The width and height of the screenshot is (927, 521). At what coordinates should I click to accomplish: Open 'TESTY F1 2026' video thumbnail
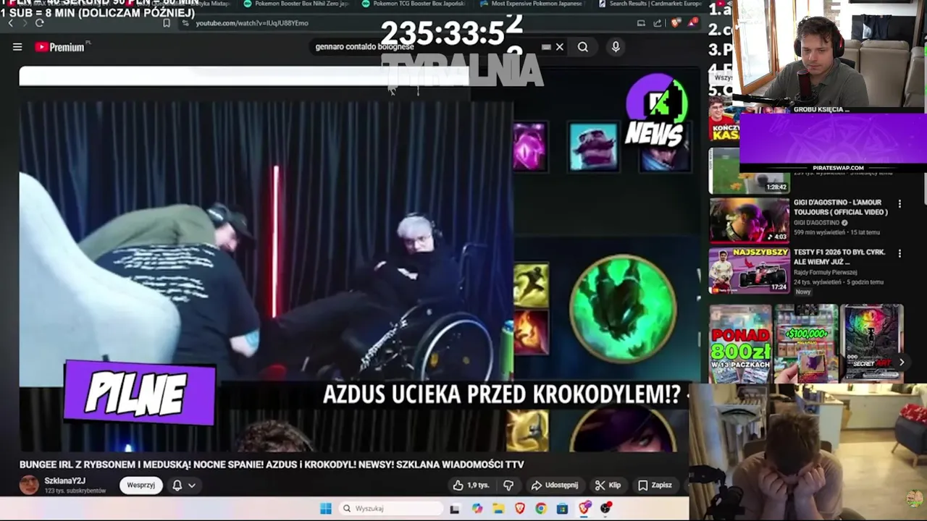click(749, 270)
